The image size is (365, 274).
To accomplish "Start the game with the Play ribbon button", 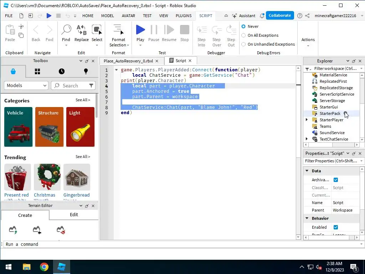I will pyautogui.click(x=140, y=30).
